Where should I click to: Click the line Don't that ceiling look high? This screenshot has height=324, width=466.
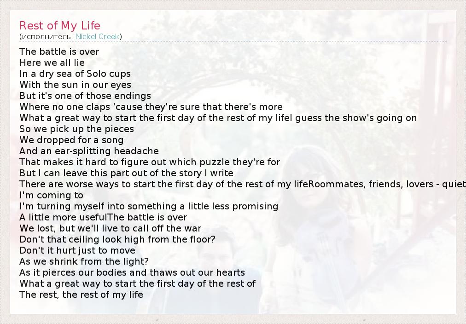tap(117, 239)
